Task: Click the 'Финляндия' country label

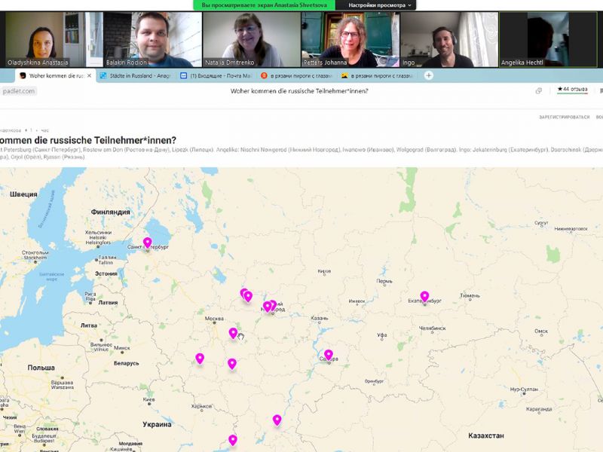Action: pos(110,212)
